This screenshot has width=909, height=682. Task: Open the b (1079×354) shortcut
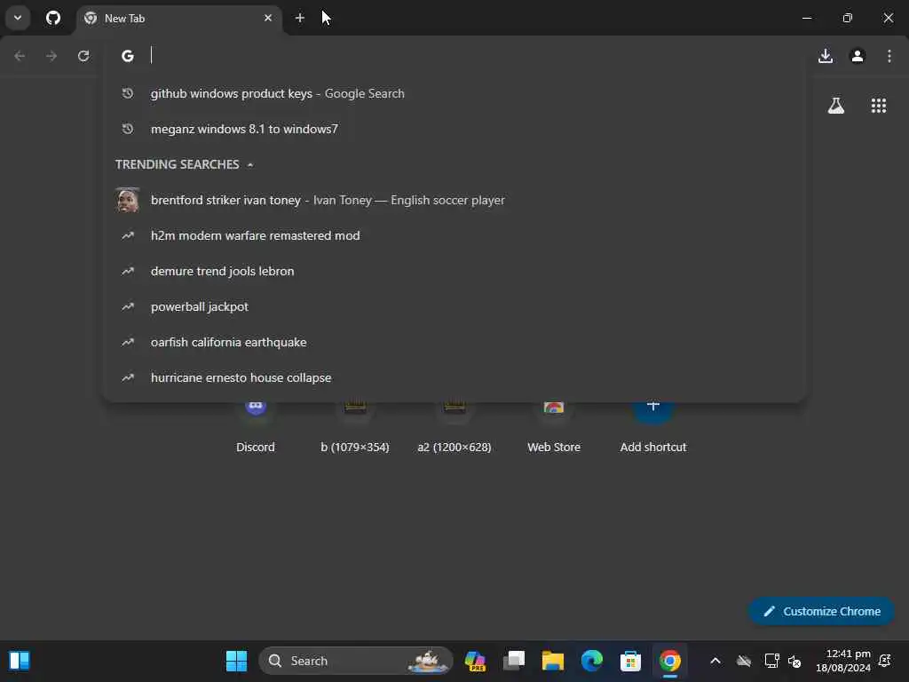tap(355, 426)
